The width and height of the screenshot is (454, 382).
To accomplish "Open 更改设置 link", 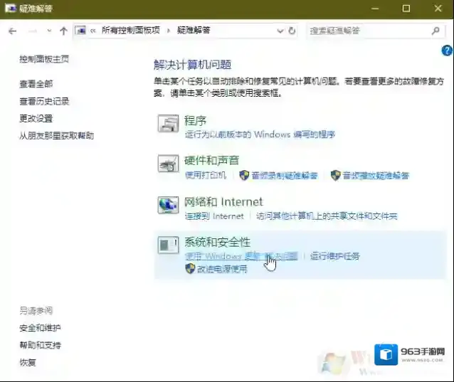I will tap(36, 118).
